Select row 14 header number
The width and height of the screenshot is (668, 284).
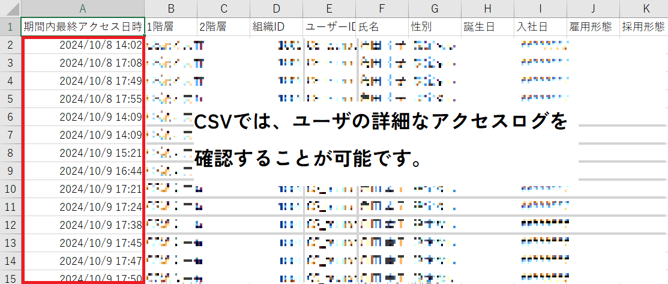point(10,261)
